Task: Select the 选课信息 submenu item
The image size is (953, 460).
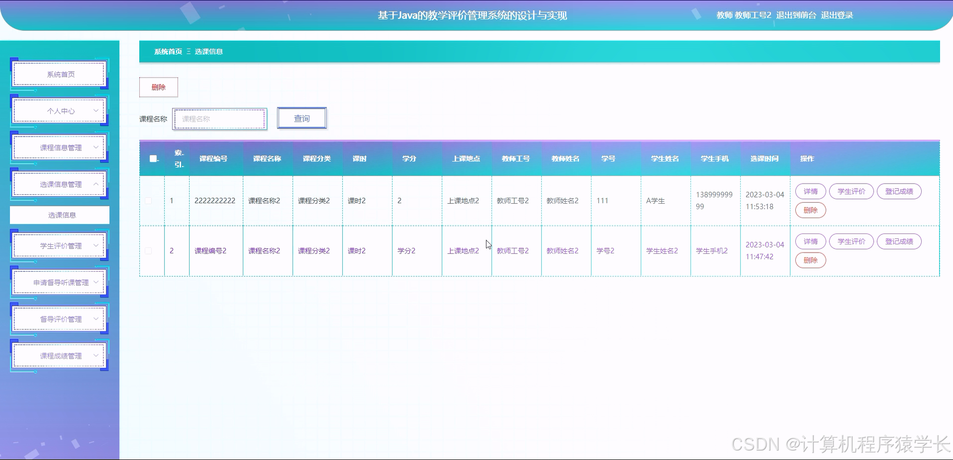Action: point(60,215)
